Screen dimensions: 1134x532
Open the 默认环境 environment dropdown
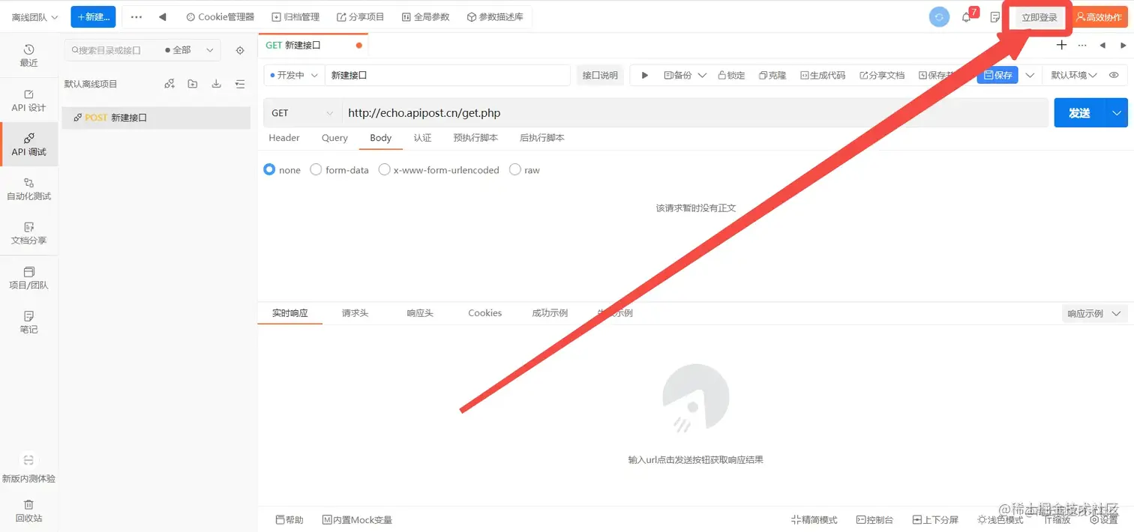coord(1074,75)
